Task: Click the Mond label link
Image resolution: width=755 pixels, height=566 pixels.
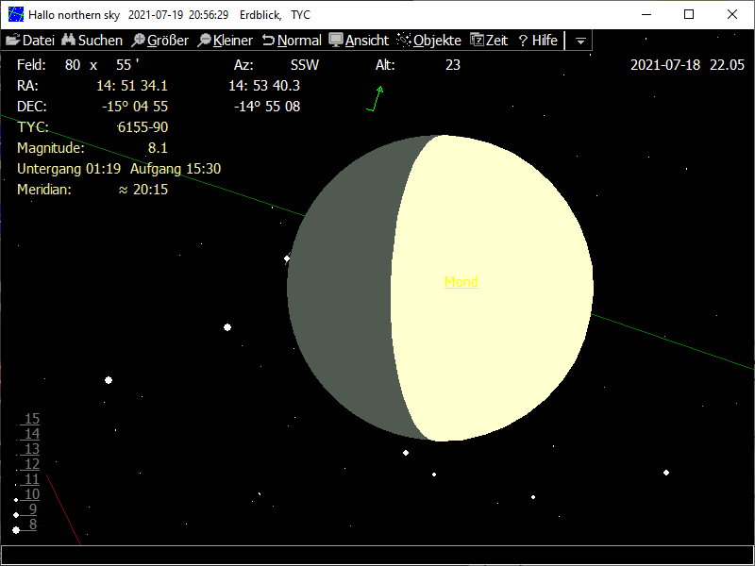Action: point(461,282)
